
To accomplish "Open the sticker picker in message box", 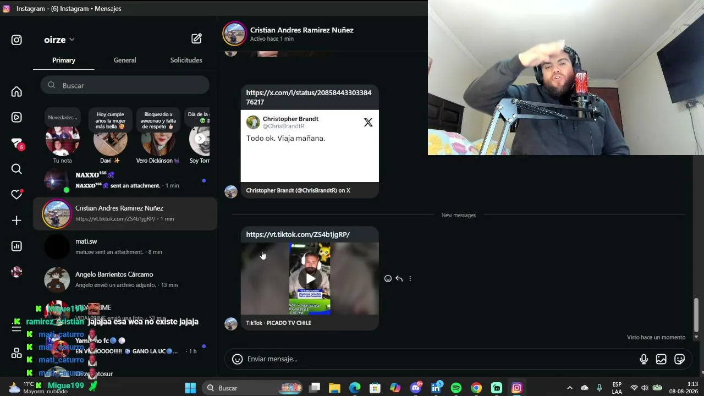I will 679,359.
